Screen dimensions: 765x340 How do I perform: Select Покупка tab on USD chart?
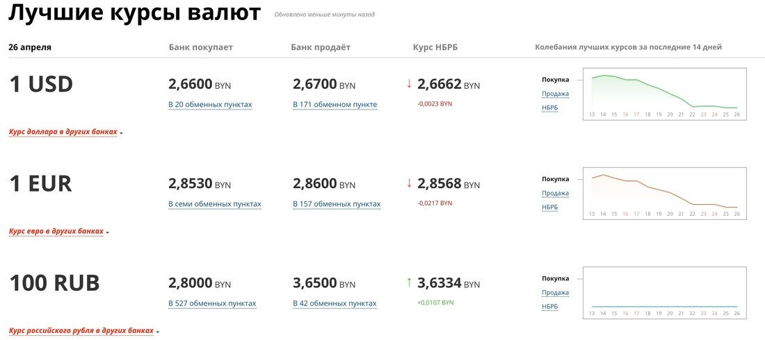pyautogui.click(x=555, y=80)
